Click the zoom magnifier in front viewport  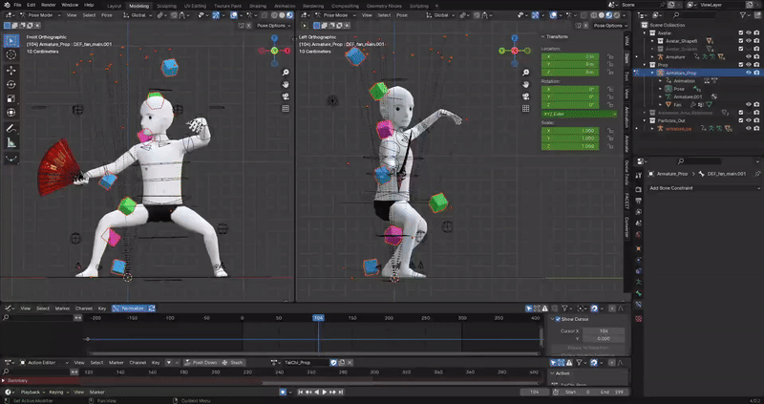click(286, 72)
